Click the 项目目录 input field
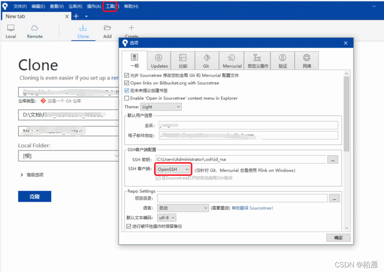The image size is (384, 272). pos(242,198)
